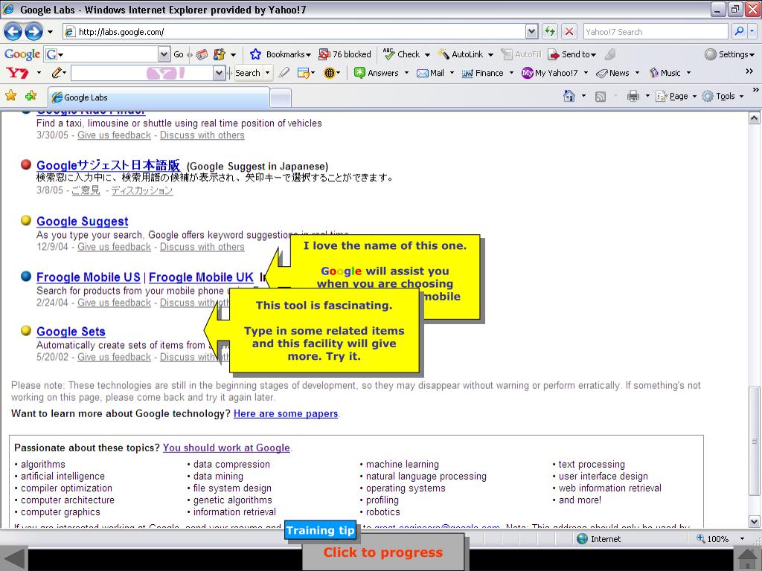Open My Yahoo!7 from toolbar

[550, 73]
